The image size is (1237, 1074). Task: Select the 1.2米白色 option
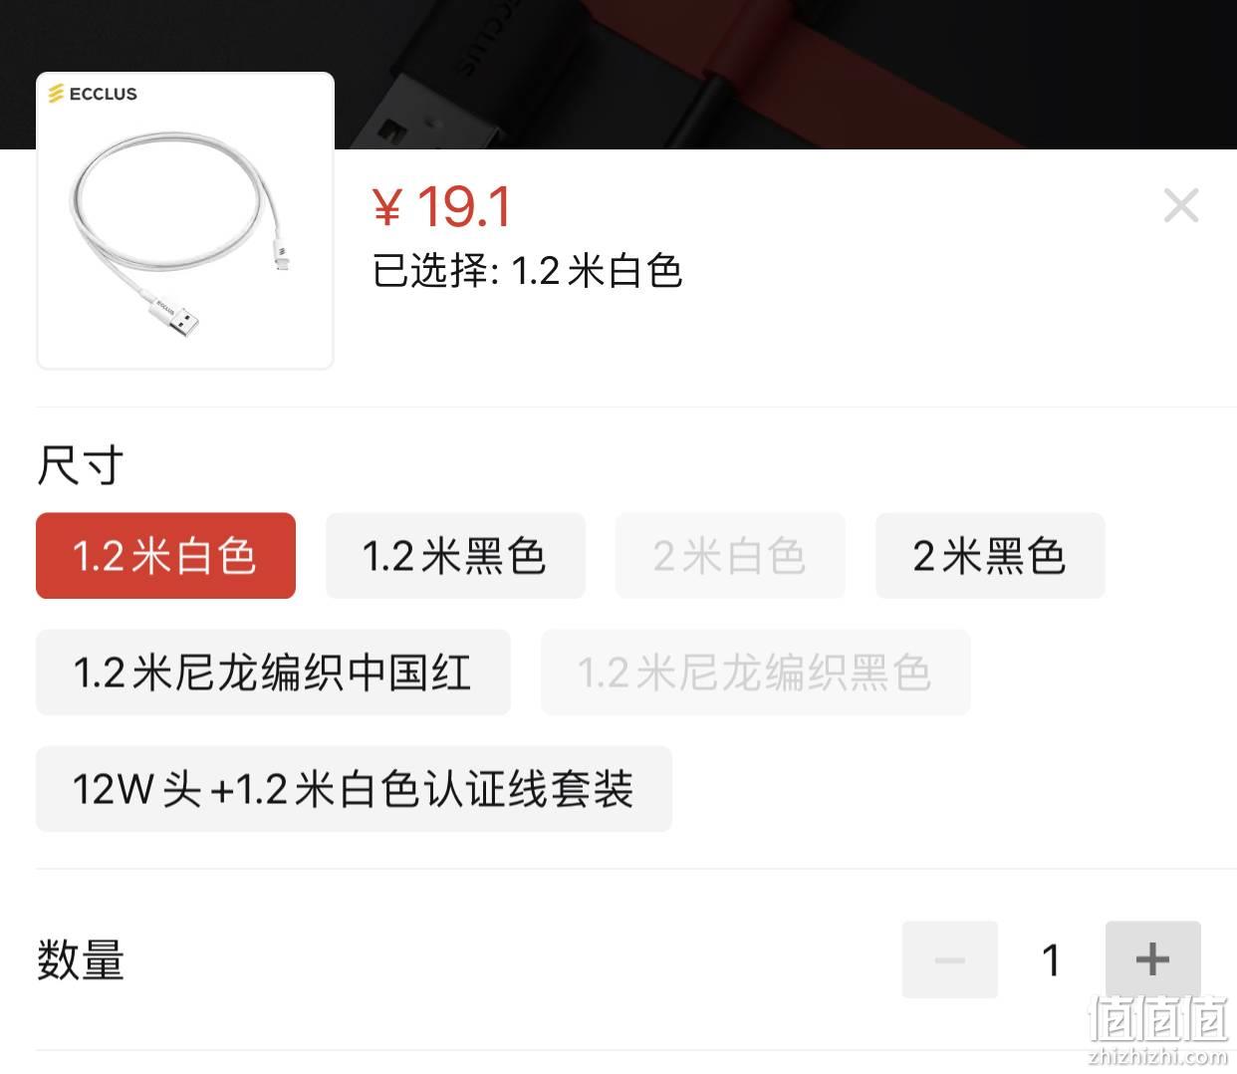[x=165, y=556]
